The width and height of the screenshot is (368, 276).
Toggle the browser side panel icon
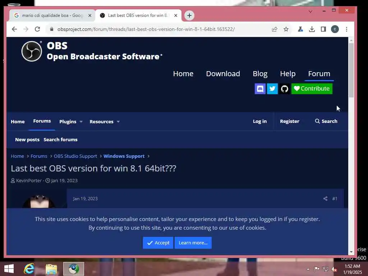click(323, 29)
